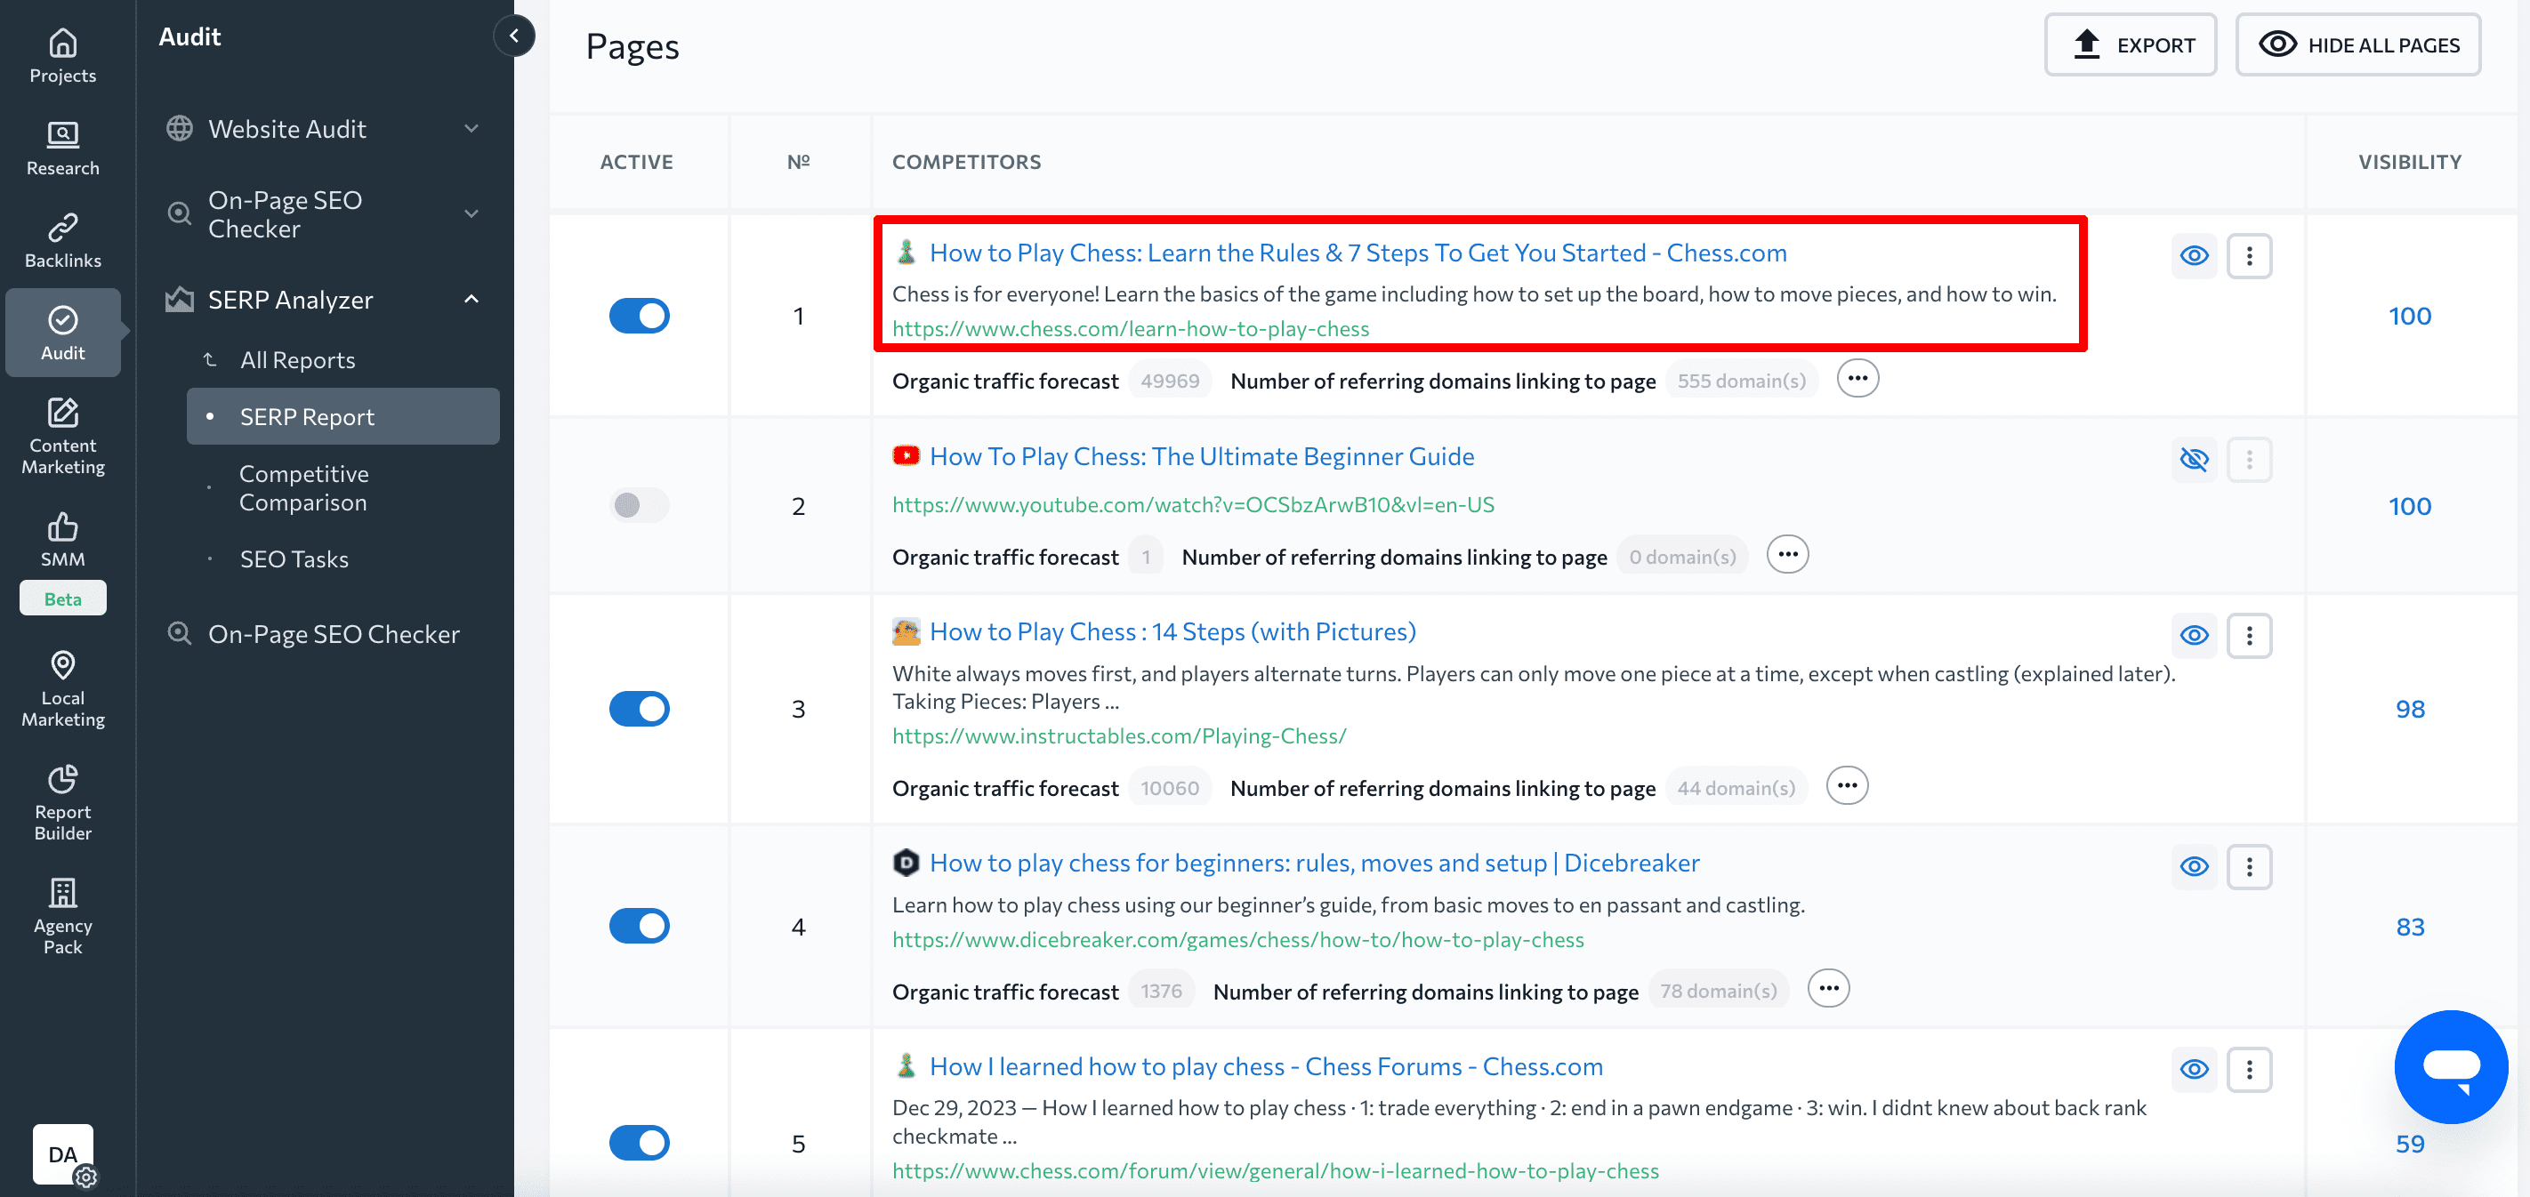
Task: Collapse SERP Analyzer chevron
Action: click(x=471, y=300)
